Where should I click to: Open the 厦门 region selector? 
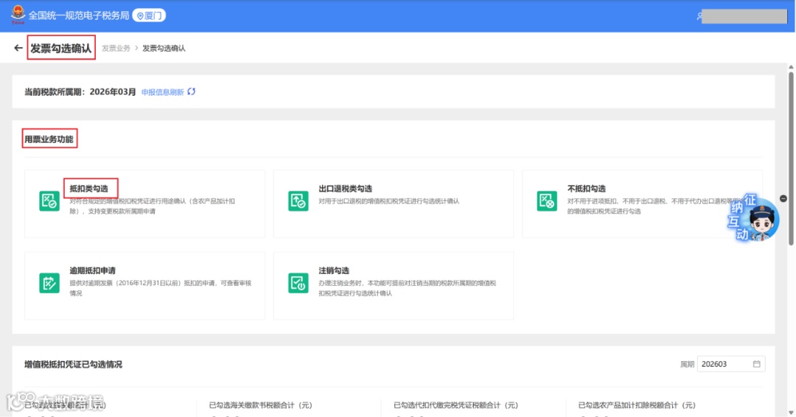[149, 15]
